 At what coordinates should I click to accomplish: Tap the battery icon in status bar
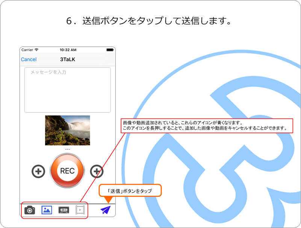coord(110,50)
